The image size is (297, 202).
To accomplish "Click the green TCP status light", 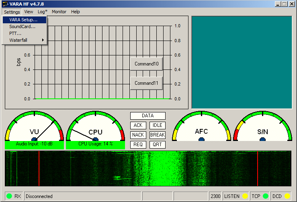I will pos(265,196).
